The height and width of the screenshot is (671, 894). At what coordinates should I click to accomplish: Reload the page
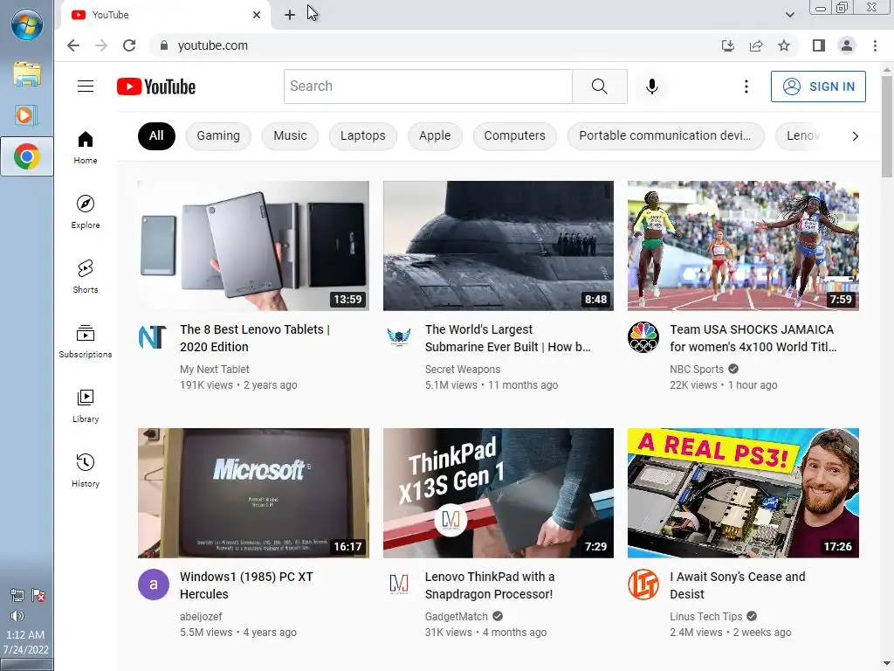click(x=129, y=45)
